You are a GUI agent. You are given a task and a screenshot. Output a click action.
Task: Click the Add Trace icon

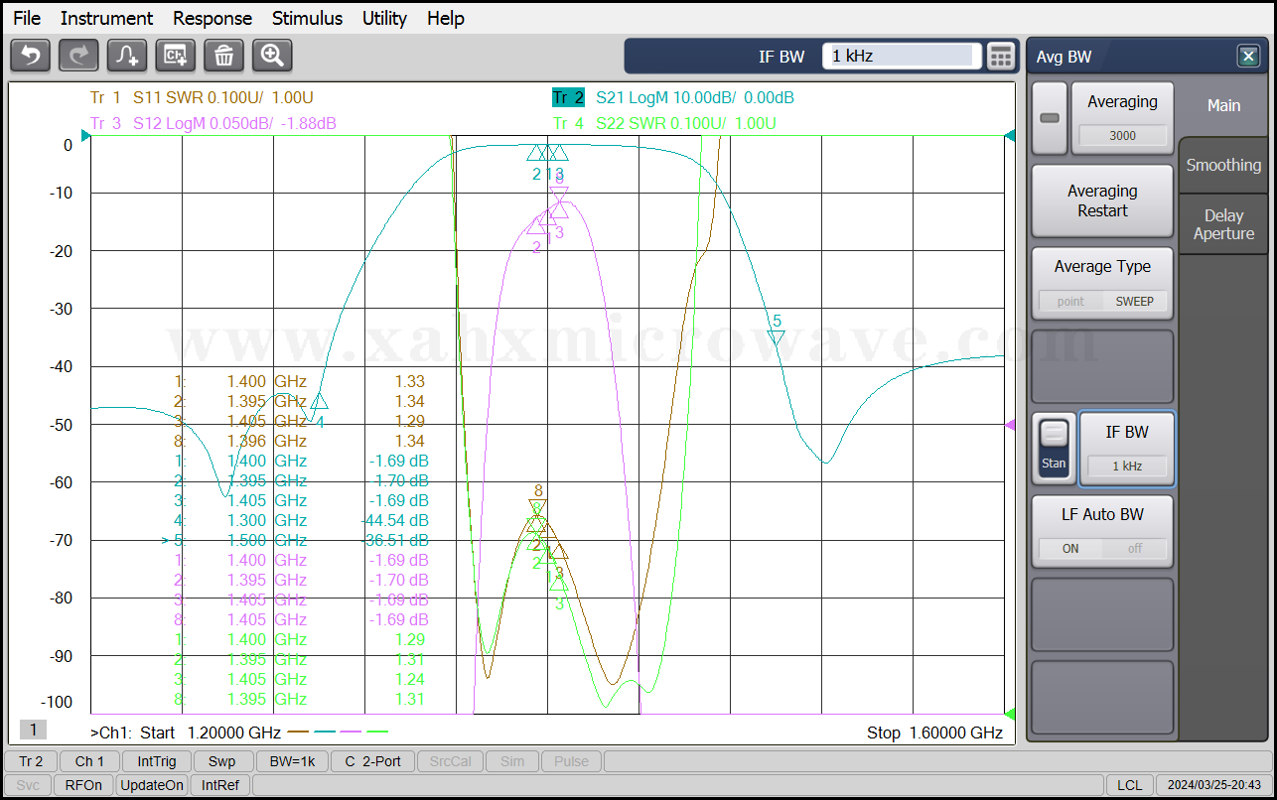(127, 56)
